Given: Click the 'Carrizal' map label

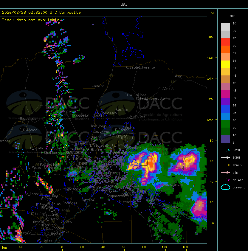Looking at the screenshot, I should click(89, 200).
